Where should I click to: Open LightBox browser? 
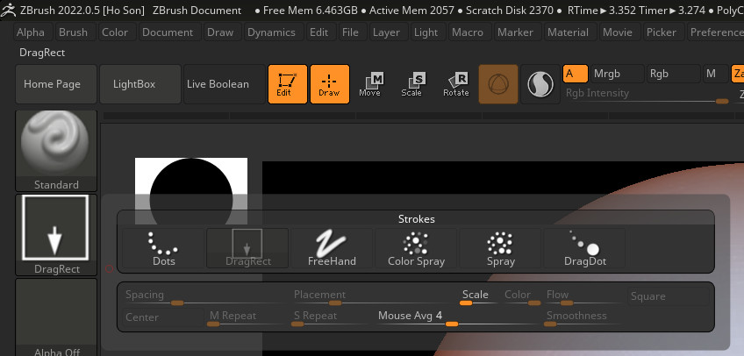coord(140,84)
